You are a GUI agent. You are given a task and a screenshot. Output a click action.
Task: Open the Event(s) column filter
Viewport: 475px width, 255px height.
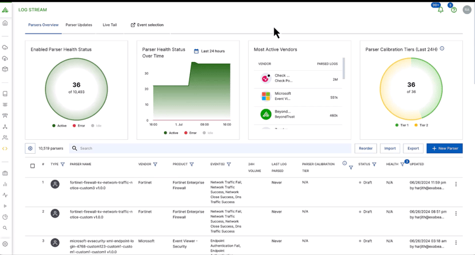[229, 165]
